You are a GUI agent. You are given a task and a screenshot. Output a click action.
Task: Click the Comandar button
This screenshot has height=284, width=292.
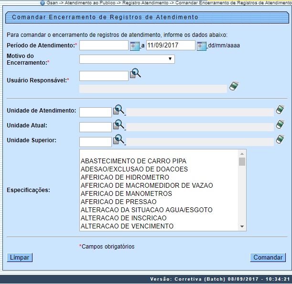(268, 258)
